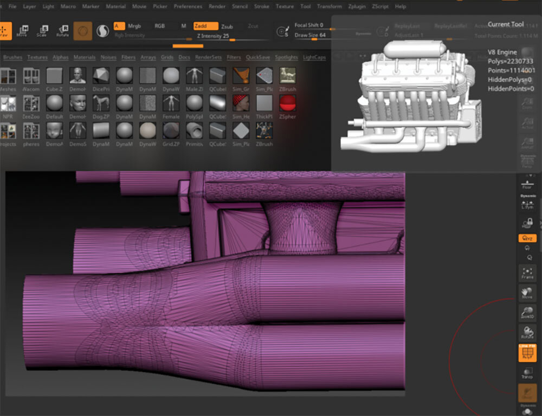Open the File menu
Image resolution: width=542 pixels, height=416 pixels.
(x=12, y=6)
